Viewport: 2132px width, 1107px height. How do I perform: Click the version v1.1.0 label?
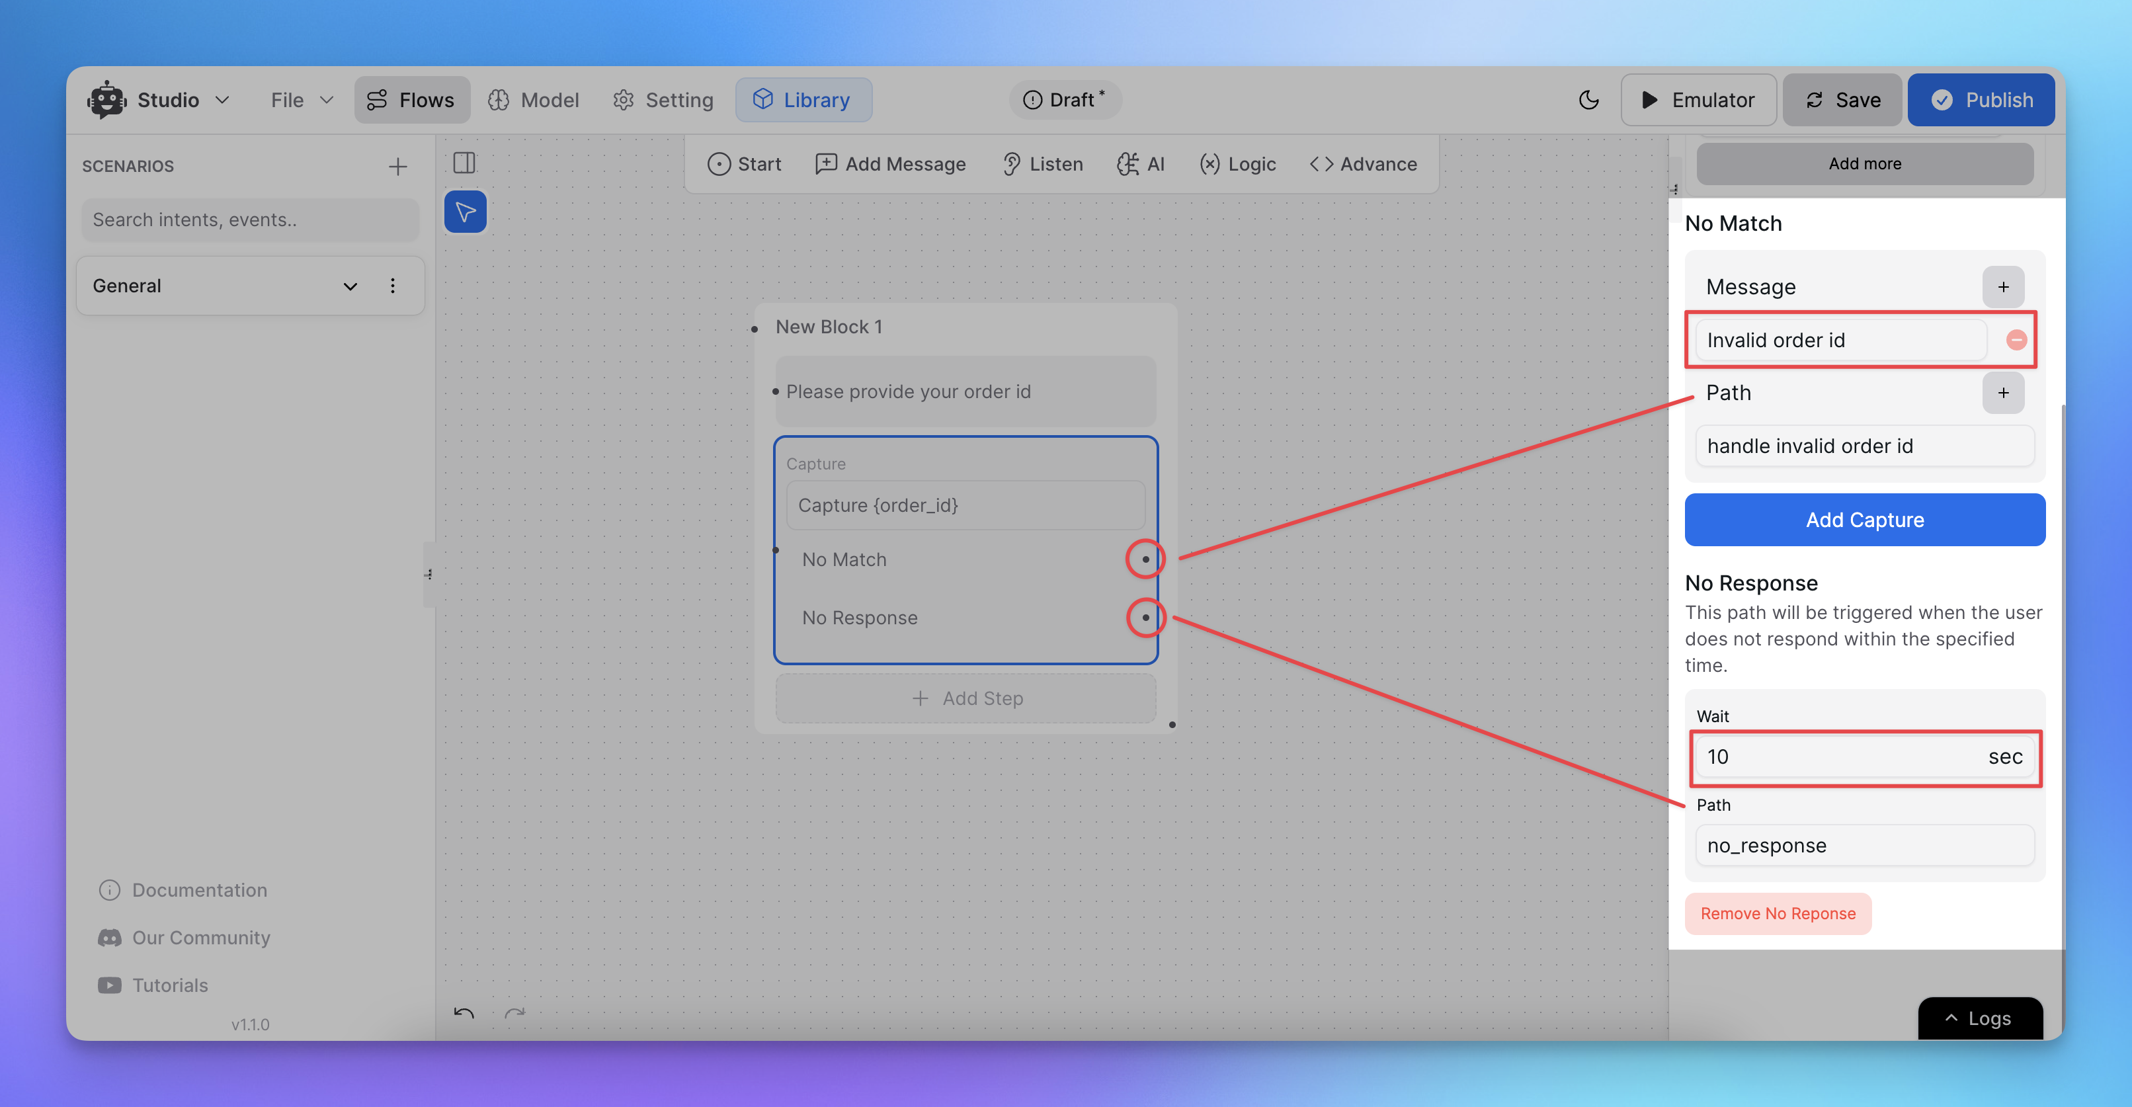click(250, 1025)
